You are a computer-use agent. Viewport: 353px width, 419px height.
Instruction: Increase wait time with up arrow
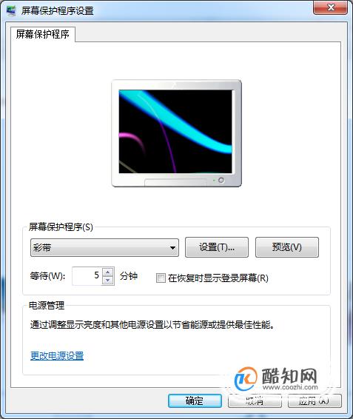pyautogui.click(x=108, y=272)
